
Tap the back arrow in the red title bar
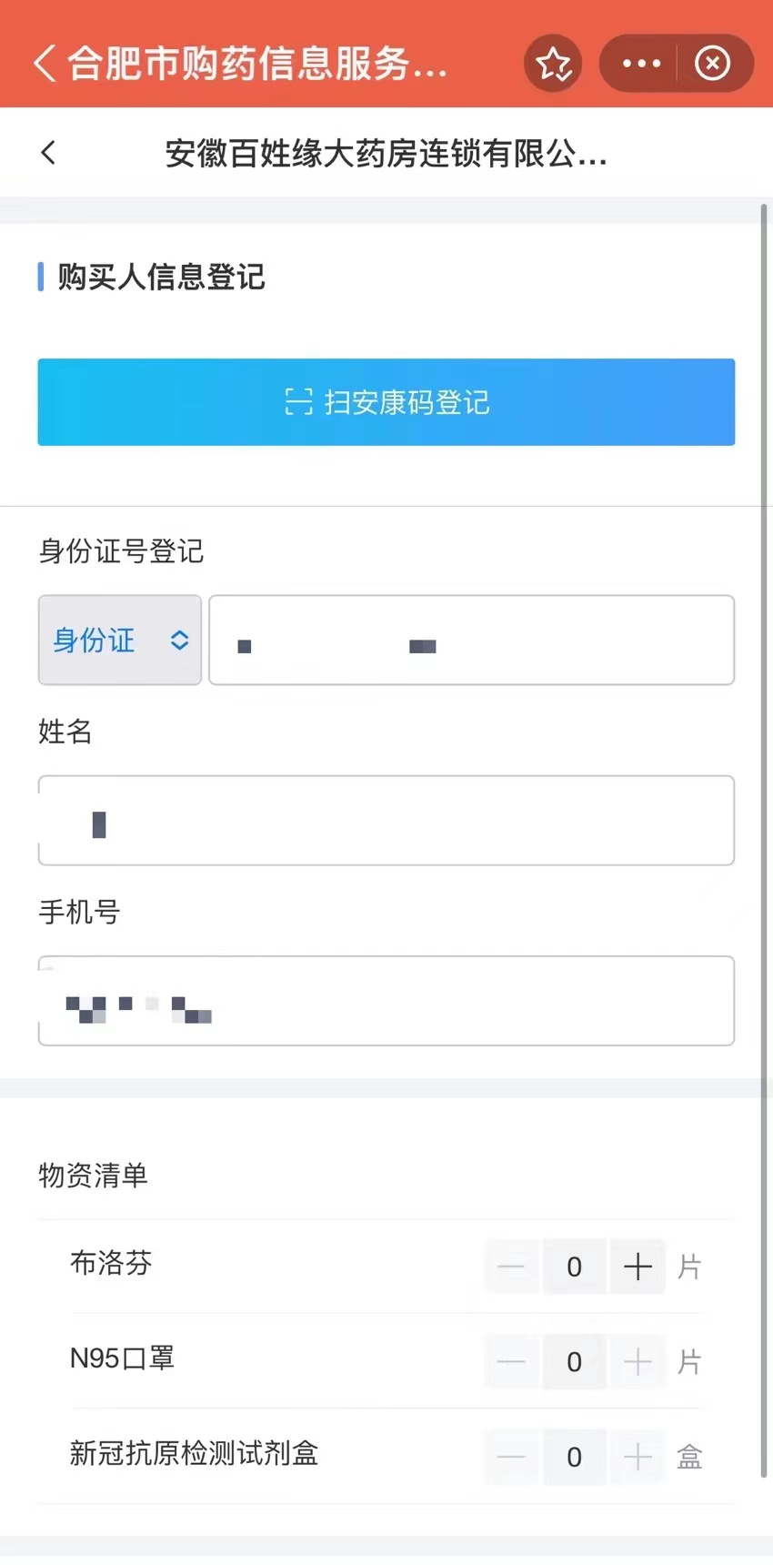pos(42,63)
